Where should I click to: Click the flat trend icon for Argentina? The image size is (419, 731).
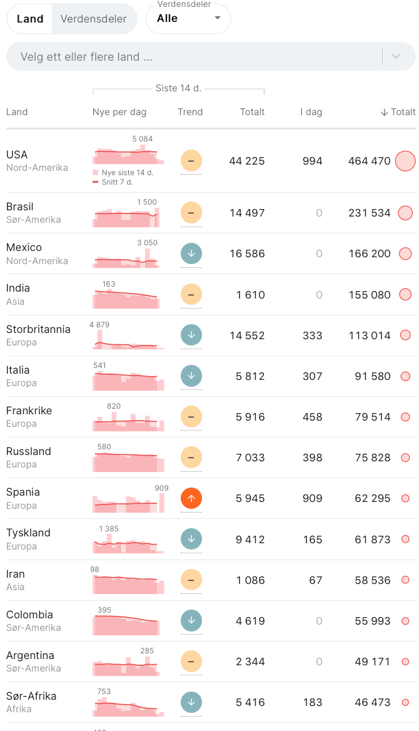tap(191, 662)
